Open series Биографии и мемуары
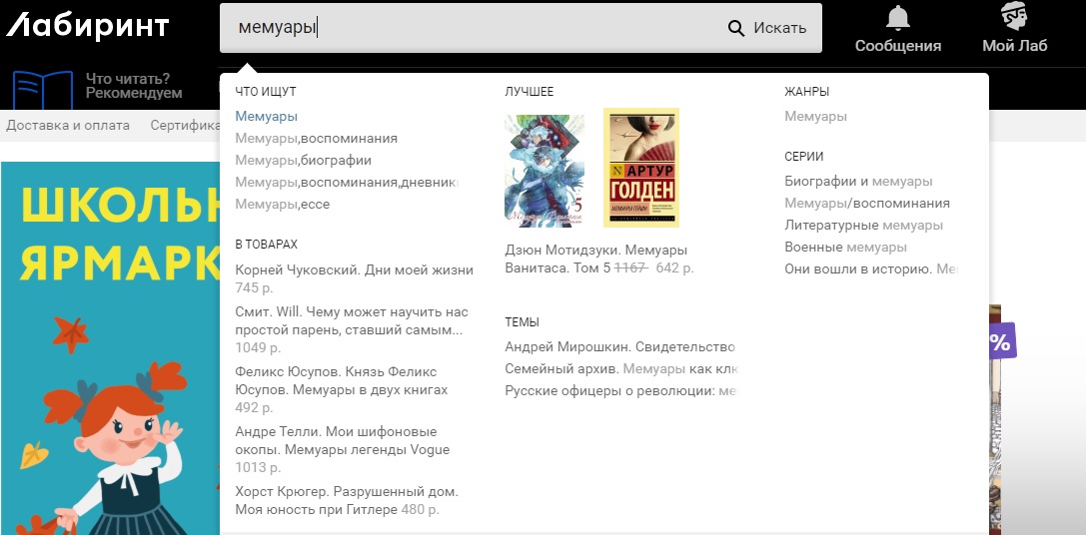 coord(859,182)
